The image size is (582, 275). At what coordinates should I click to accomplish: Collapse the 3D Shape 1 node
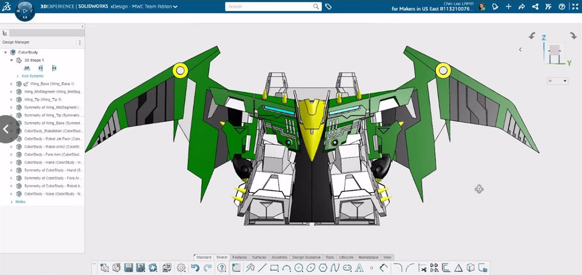tap(12, 60)
